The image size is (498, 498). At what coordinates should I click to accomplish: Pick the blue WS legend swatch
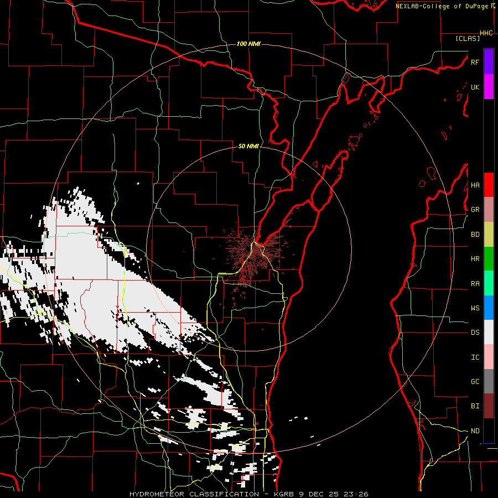(489, 308)
